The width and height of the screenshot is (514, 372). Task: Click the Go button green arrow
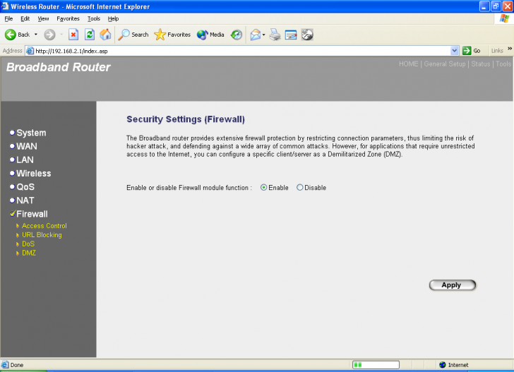click(472, 51)
